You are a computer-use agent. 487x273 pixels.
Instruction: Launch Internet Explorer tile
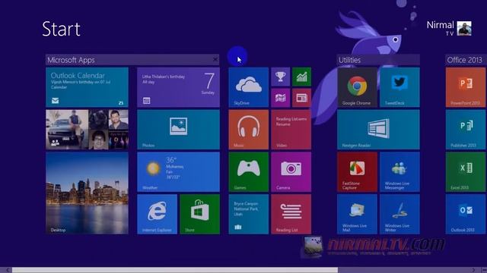pos(158,214)
